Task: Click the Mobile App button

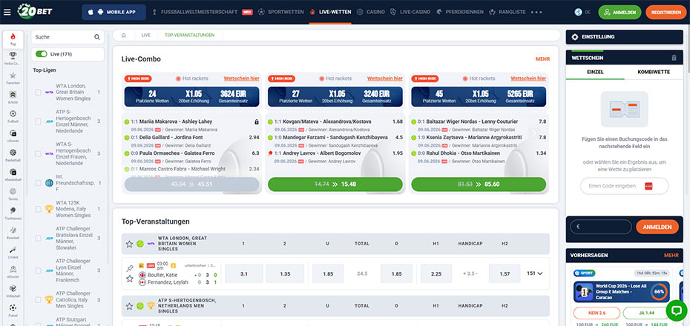Action: pyautogui.click(x=114, y=13)
